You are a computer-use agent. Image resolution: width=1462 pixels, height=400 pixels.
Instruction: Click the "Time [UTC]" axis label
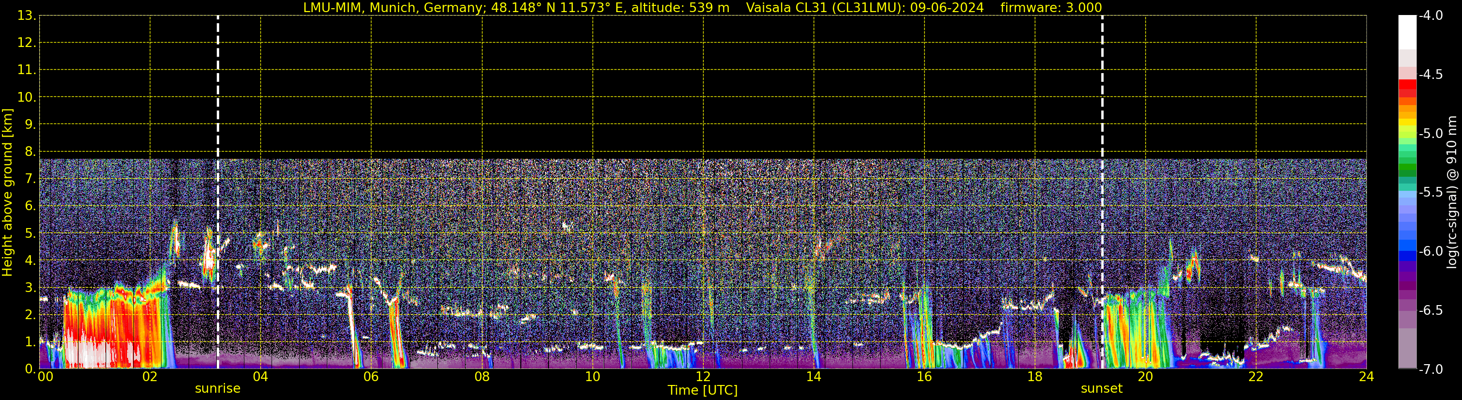703,390
